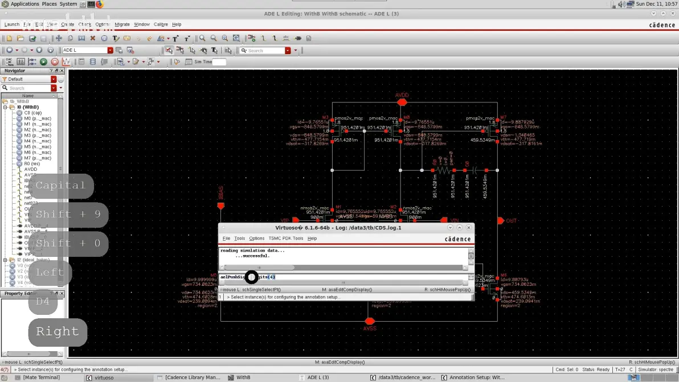This screenshot has width=679, height=382.
Task: Open the Places menu in the top panel
Action: coord(50,4)
